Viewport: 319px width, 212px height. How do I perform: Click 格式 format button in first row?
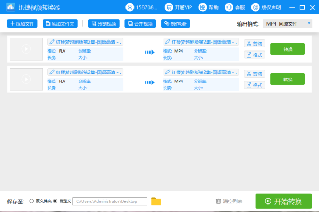tap(254, 55)
